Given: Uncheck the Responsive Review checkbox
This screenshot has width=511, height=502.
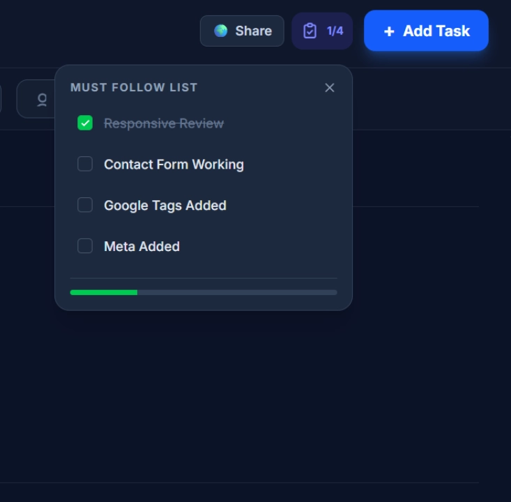Looking at the screenshot, I should pos(85,123).
